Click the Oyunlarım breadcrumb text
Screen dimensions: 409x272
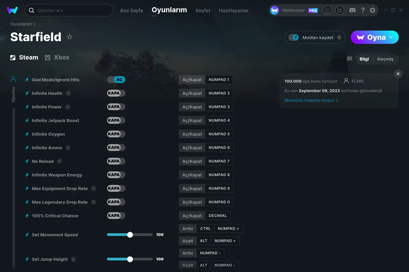[x=21, y=24]
